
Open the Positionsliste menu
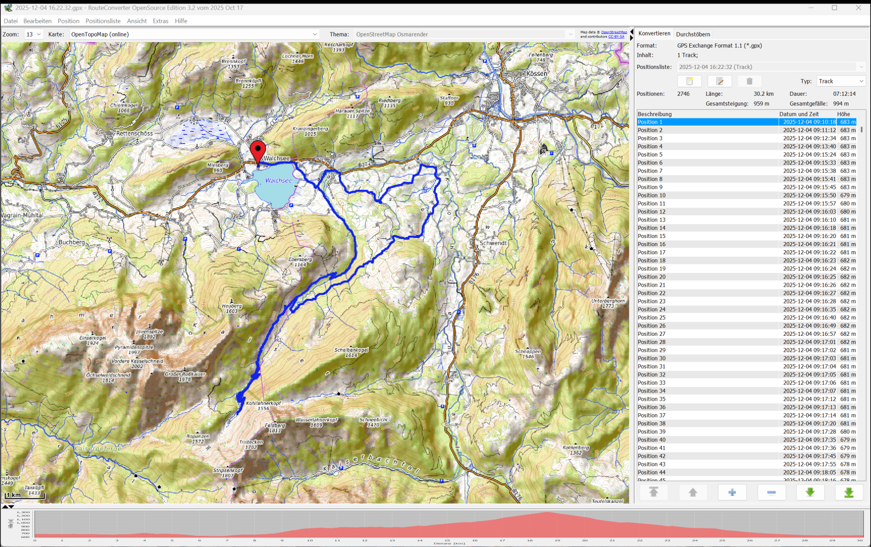click(x=103, y=21)
